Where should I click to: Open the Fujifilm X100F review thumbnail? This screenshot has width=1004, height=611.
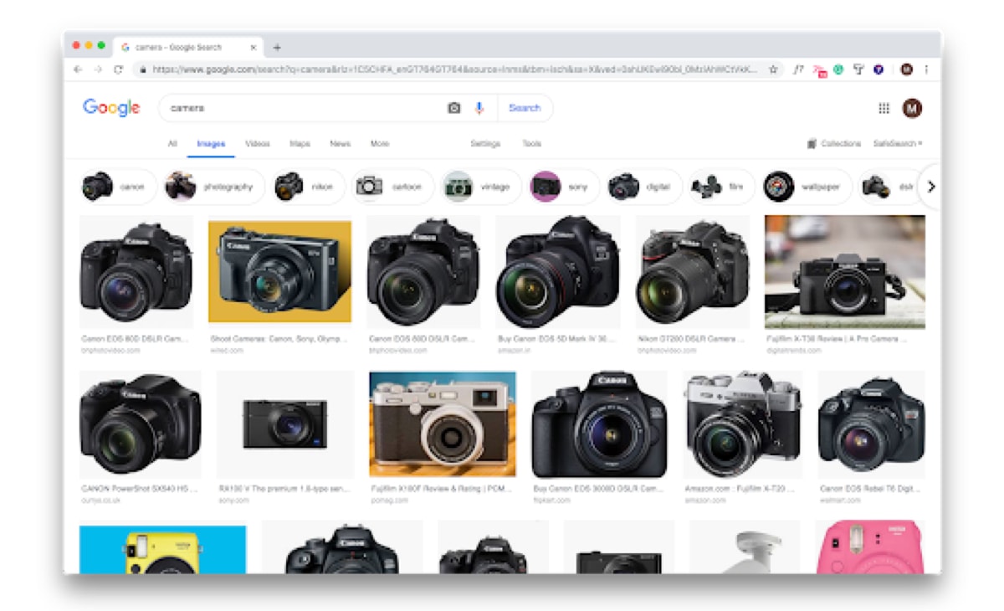click(x=443, y=421)
